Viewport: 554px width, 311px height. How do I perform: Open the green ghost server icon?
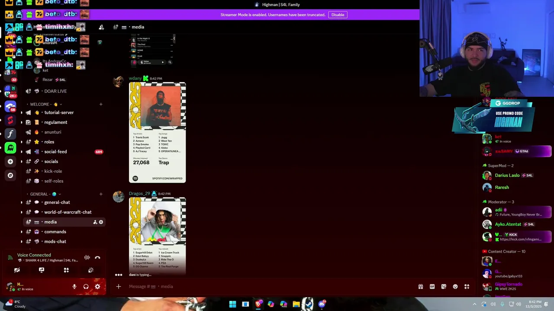click(x=10, y=148)
